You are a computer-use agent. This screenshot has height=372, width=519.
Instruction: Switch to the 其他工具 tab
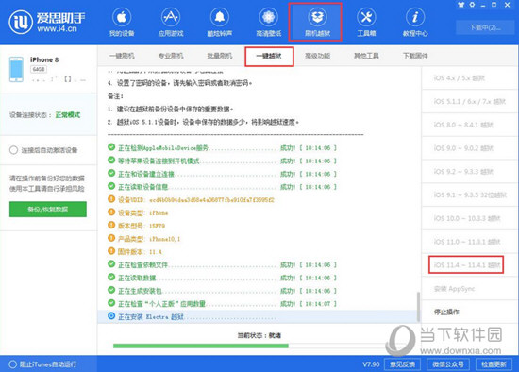(x=366, y=56)
